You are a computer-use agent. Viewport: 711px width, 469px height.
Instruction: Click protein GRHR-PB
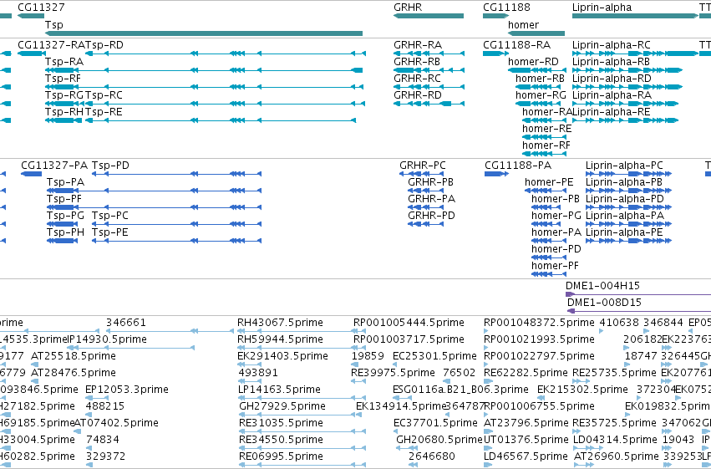point(426,191)
